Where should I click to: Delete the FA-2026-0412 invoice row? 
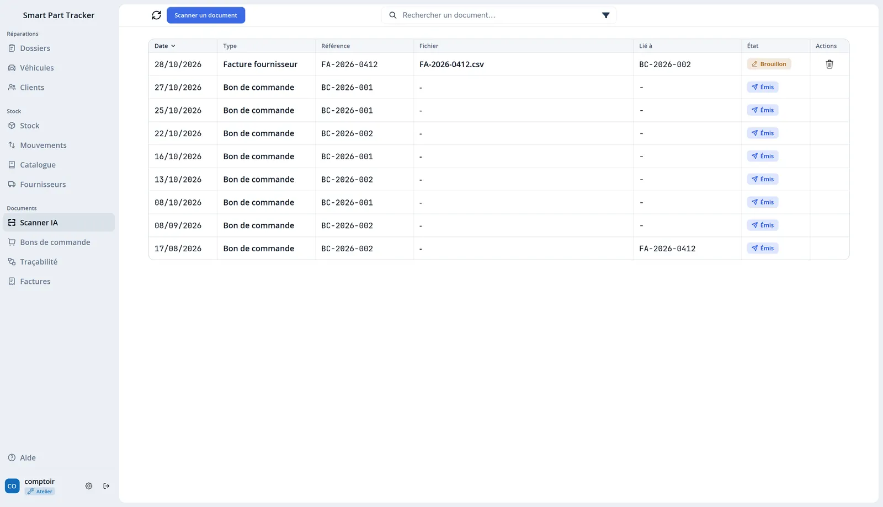click(829, 64)
